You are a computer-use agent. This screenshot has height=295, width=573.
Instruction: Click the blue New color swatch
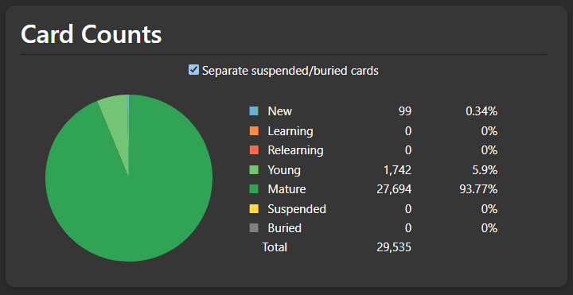coord(254,111)
